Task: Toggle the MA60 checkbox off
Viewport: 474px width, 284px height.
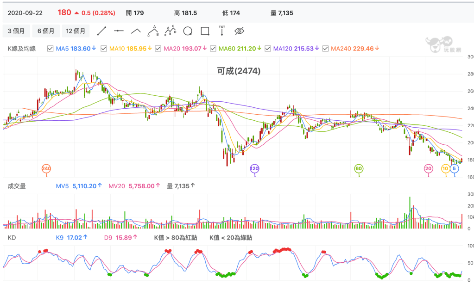Action: tap(213, 49)
